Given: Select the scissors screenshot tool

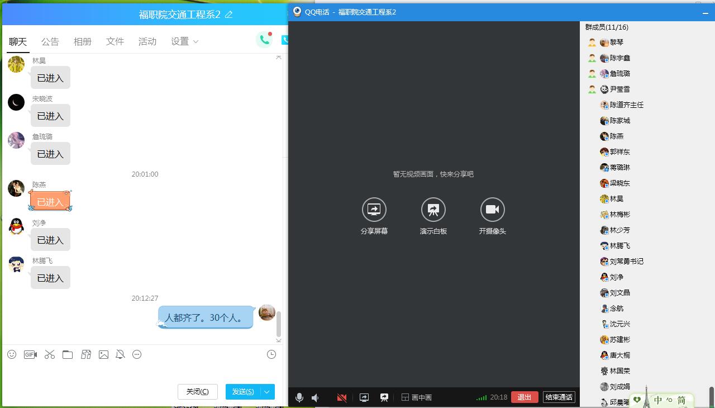Looking at the screenshot, I should (50, 354).
